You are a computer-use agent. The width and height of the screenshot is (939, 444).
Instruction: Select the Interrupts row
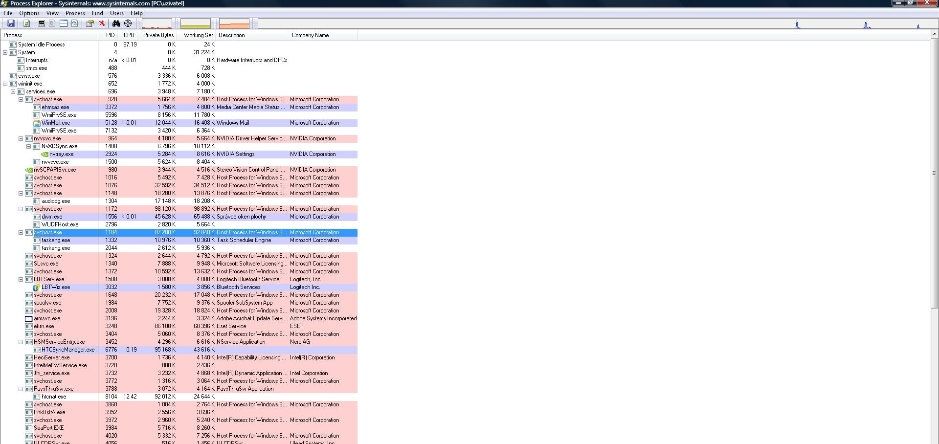pos(179,60)
